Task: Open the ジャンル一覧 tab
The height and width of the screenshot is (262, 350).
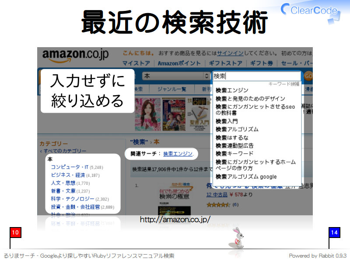Action: (171, 89)
